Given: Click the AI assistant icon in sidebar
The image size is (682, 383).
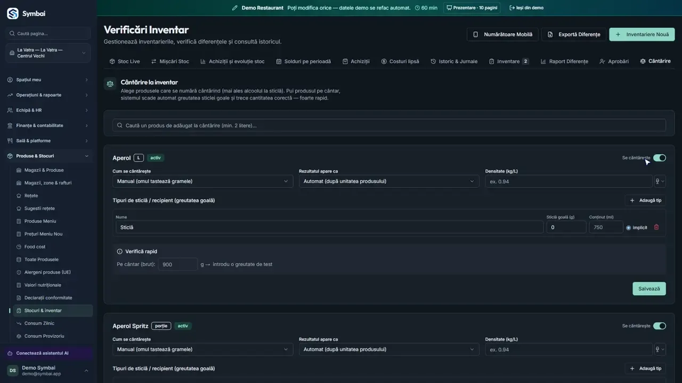Looking at the screenshot, I should click(10, 353).
